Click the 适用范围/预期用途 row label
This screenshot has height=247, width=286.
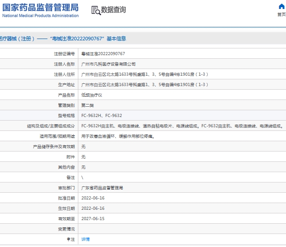pos(57,136)
